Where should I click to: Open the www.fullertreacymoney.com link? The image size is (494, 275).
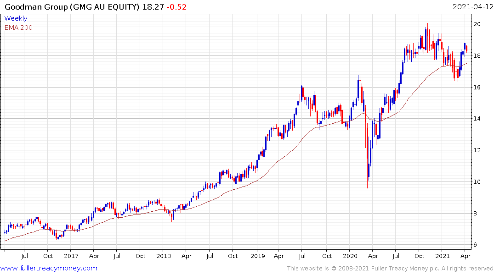click(x=49, y=268)
